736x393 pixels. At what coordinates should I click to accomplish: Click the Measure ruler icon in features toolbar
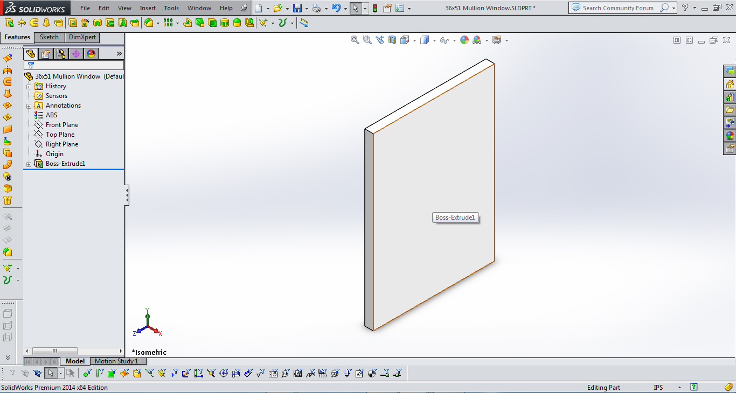pos(304,23)
